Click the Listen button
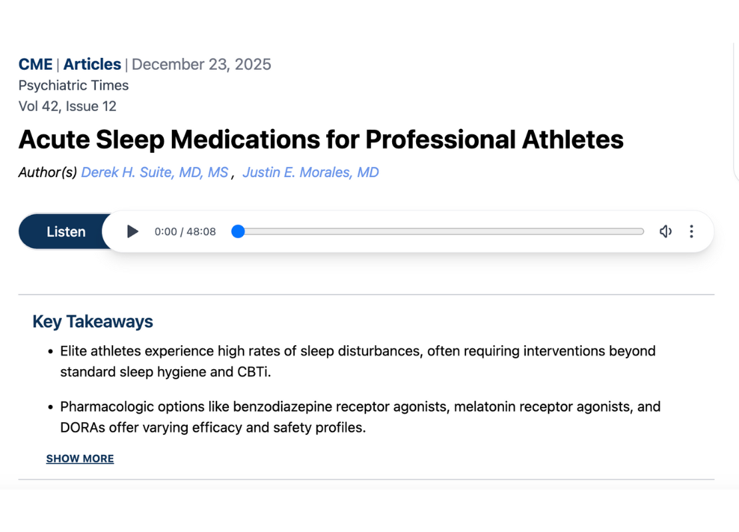This screenshot has width=739, height=532. pyautogui.click(x=66, y=232)
